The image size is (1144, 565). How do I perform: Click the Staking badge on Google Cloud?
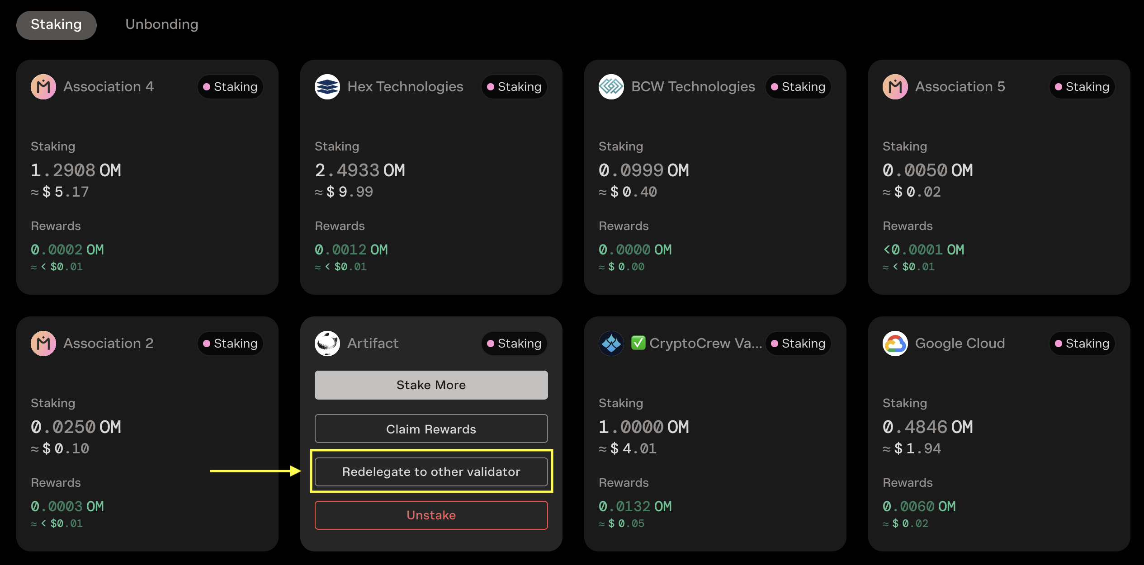coord(1082,344)
